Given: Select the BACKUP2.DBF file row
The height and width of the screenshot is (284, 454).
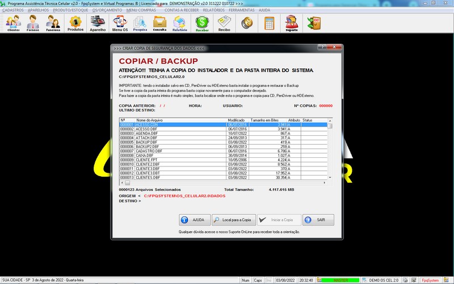Looking at the screenshot, I should coord(223,147).
